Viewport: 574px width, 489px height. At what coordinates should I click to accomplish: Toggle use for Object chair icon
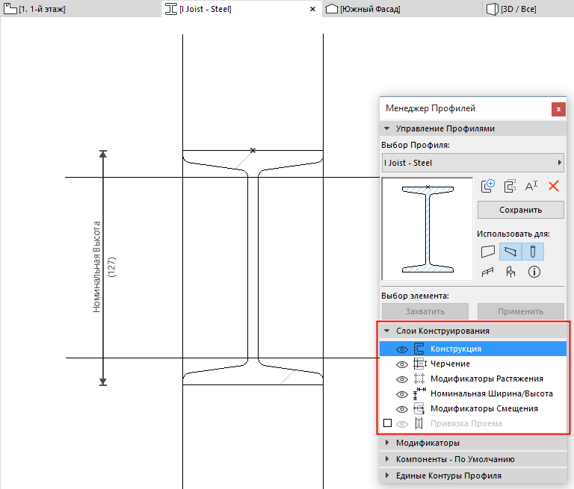point(510,272)
